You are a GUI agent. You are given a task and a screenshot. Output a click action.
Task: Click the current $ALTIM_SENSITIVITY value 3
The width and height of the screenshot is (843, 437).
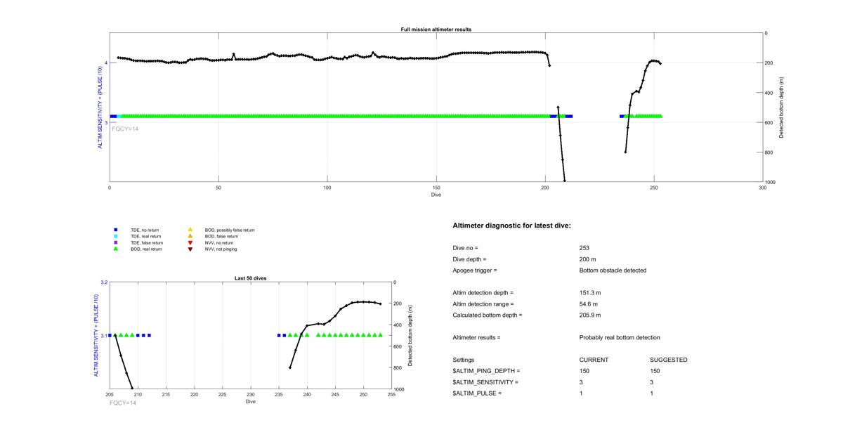click(x=582, y=382)
